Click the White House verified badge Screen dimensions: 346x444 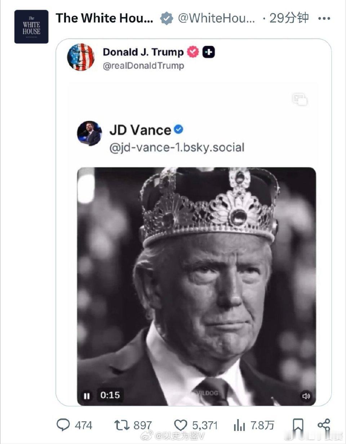click(167, 18)
